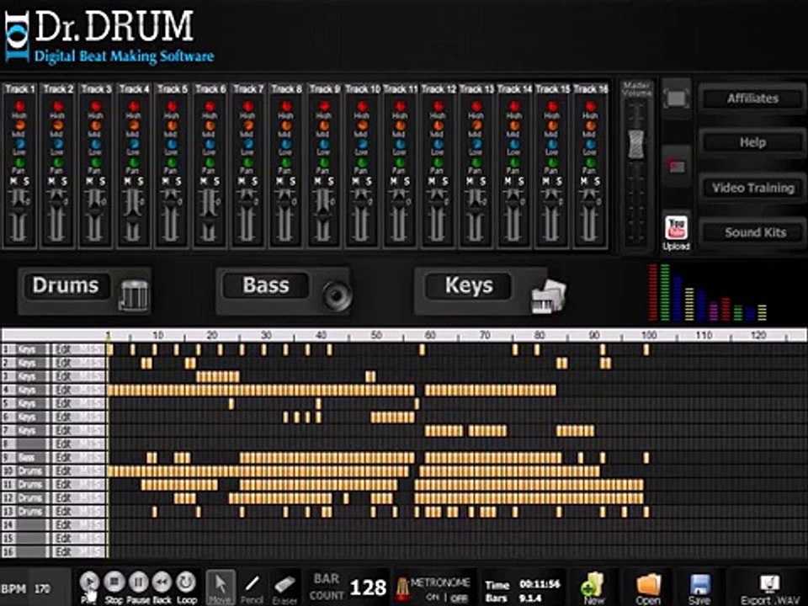808x606 pixels.
Task: Click timeline ruler at bar 50
Action: click(376, 335)
